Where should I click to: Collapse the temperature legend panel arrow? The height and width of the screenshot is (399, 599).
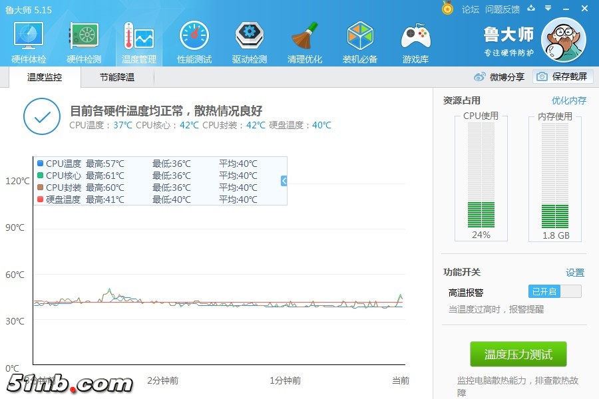(x=284, y=181)
